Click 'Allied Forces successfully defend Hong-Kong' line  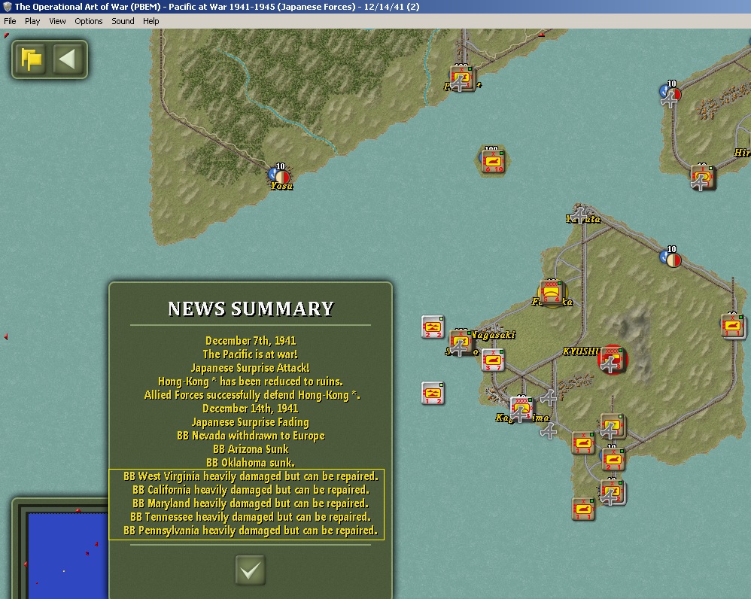point(252,395)
